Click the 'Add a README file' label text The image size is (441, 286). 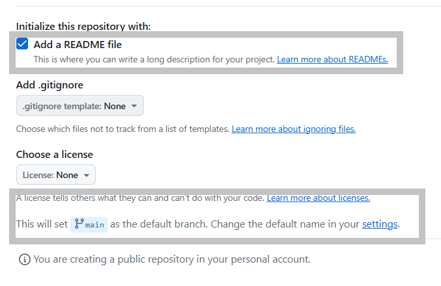(78, 45)
